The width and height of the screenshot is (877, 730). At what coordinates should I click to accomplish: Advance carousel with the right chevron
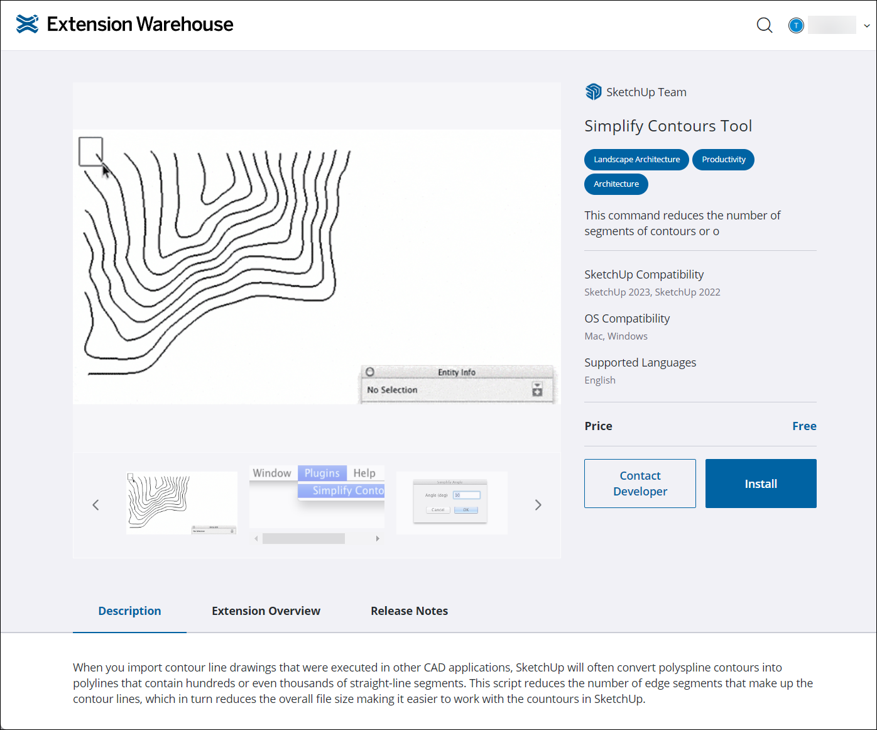pyautogui.click(x=538, y=504)
